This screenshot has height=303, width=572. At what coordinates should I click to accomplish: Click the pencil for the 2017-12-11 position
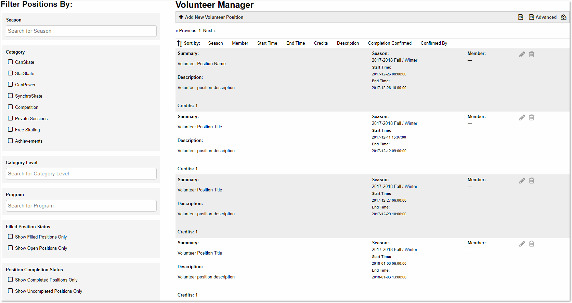click(522, 118)
